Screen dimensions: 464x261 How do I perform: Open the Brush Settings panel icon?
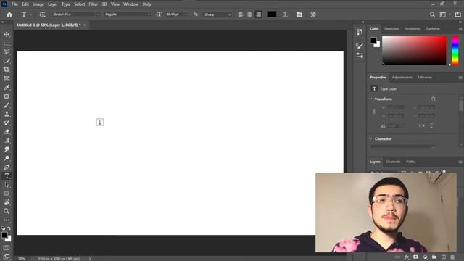pos(360,46)
